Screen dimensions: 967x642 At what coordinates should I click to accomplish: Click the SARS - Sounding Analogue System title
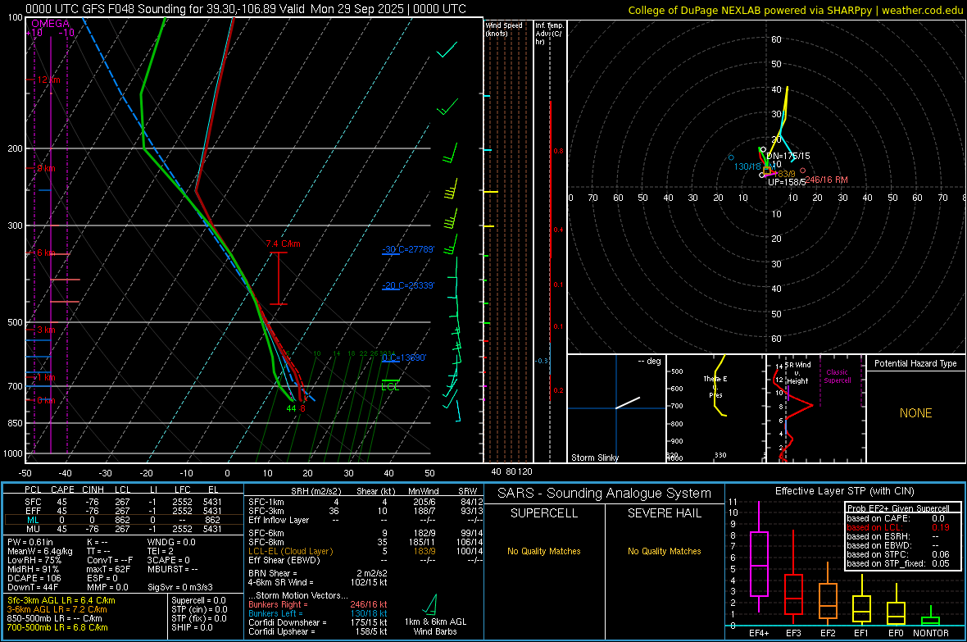click(605, 494)
